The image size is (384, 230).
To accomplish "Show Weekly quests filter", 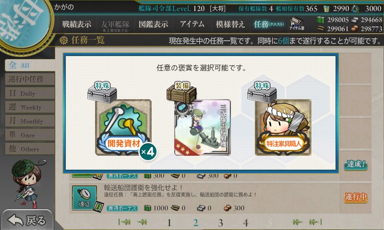I will click(x=30, y=107).
